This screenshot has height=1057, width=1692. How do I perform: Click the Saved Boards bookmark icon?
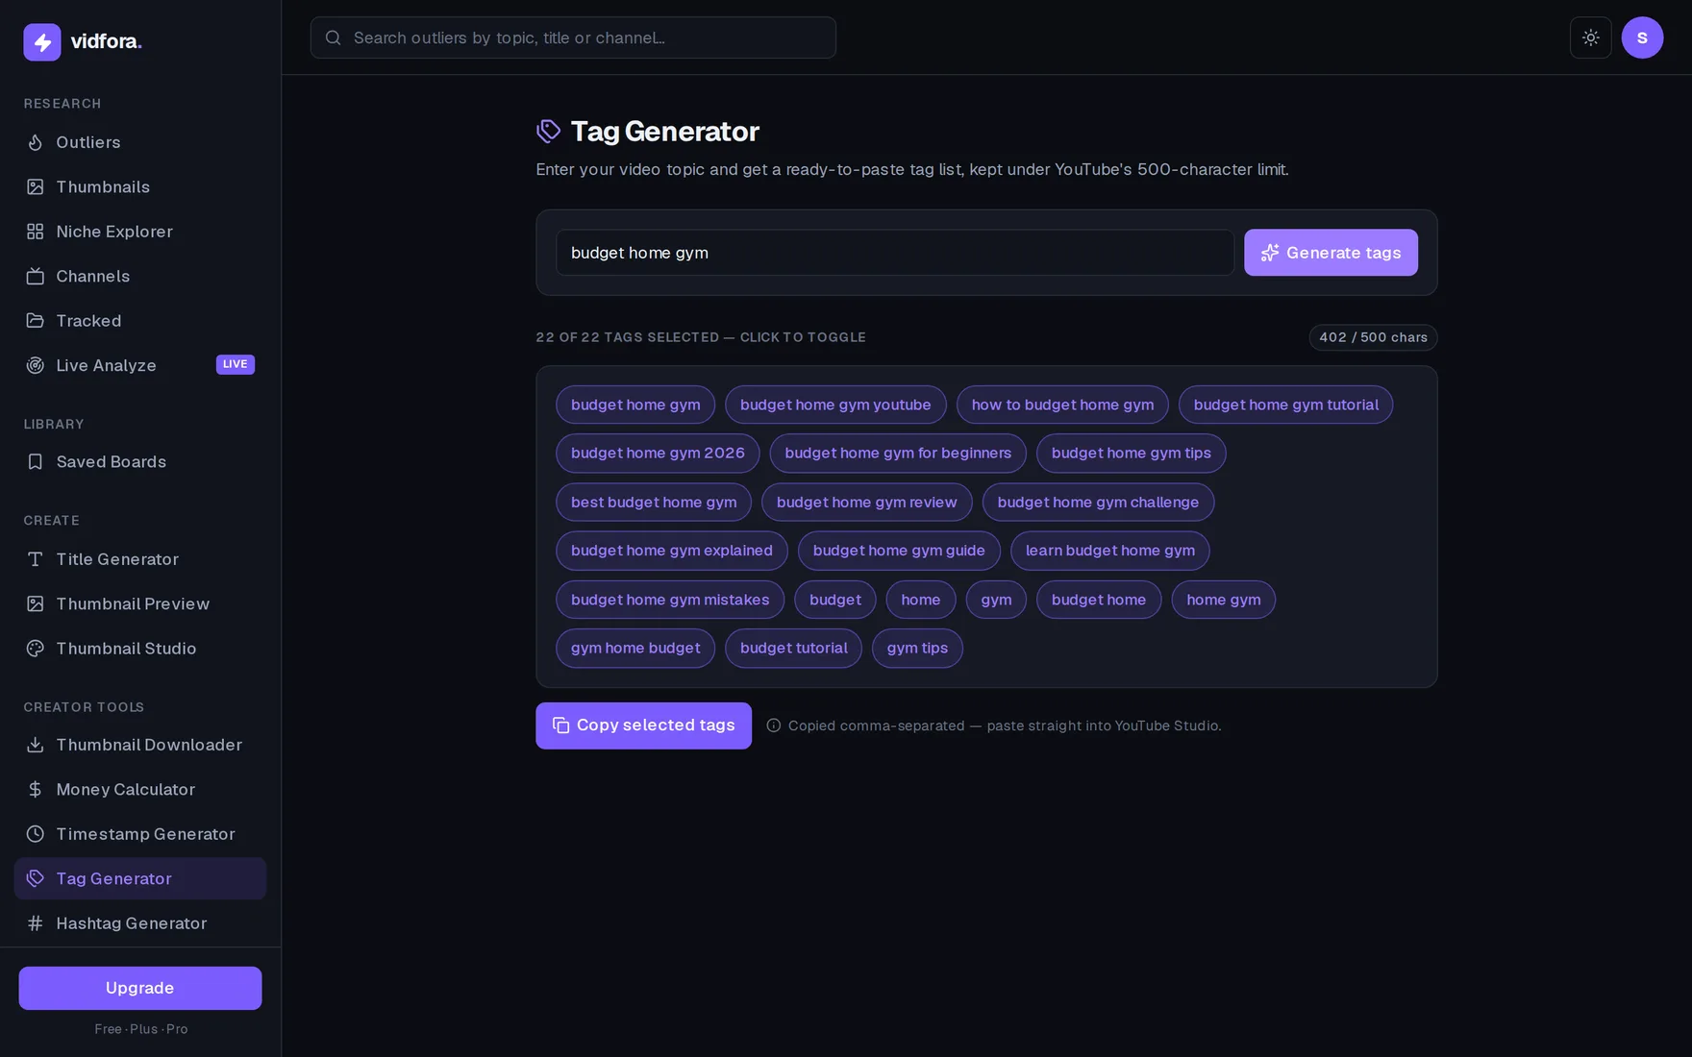(x=36, y=462)
